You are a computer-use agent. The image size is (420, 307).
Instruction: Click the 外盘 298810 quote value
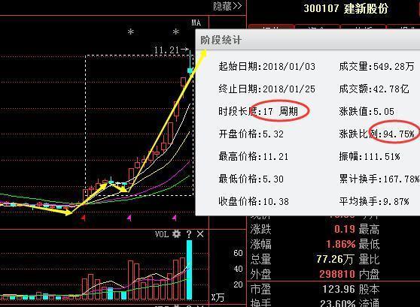[337, 274]
